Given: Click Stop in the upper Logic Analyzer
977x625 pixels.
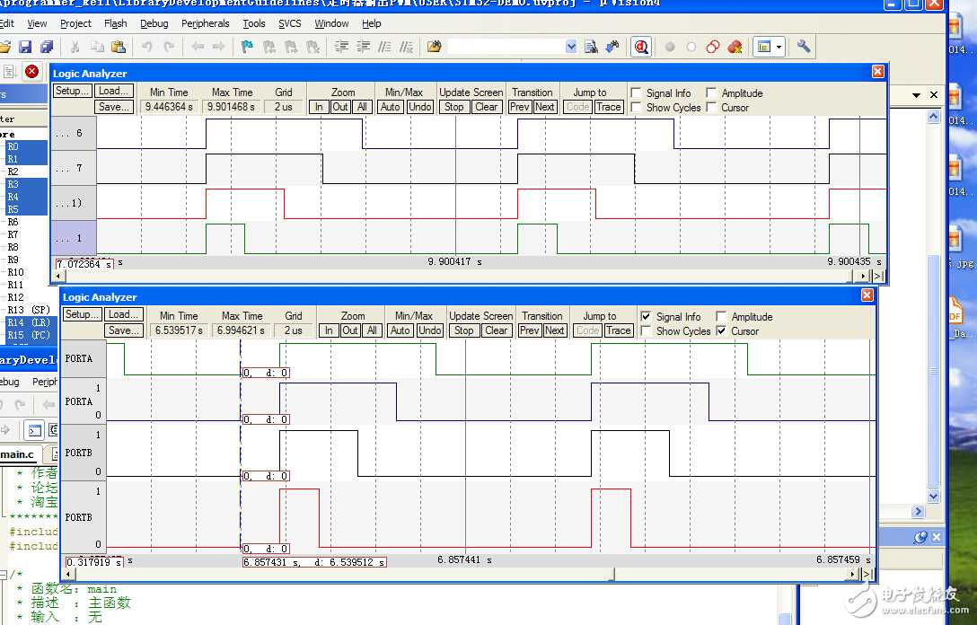Looking at the screenshot, I should [454, 107].
